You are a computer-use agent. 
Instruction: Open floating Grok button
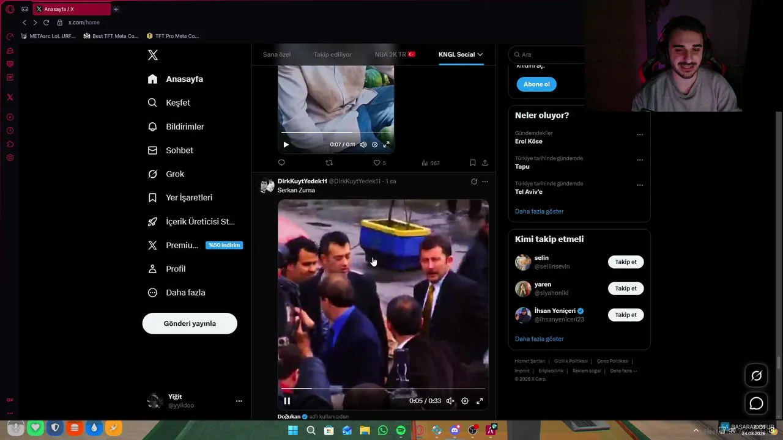(x=757, y=376)
